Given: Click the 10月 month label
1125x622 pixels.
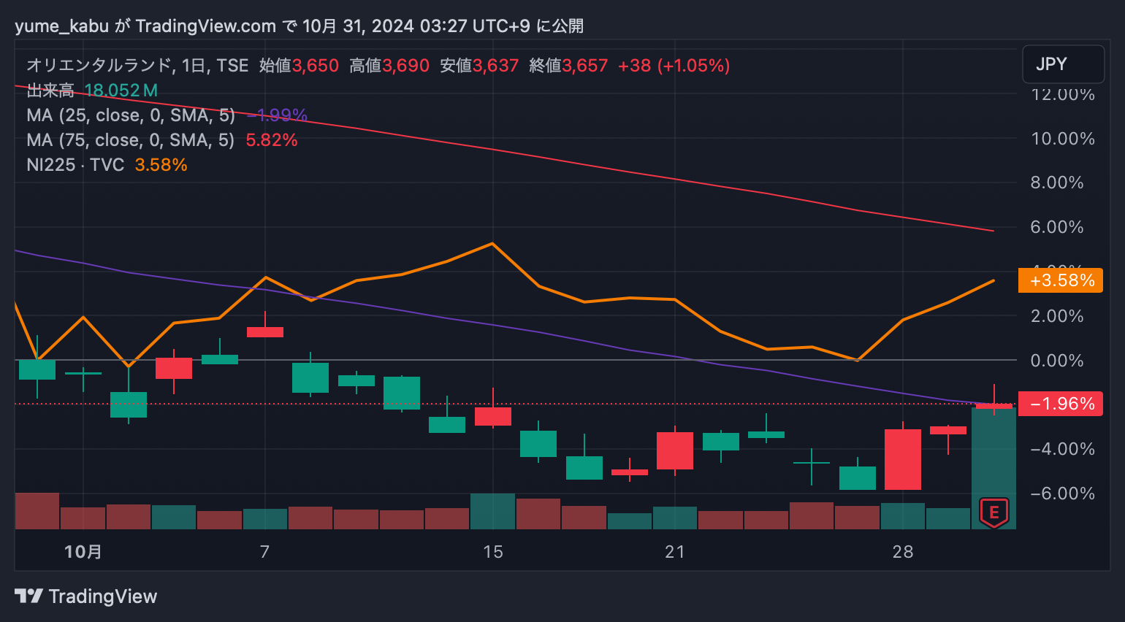Looking at the screenshot, I should point(83,552).
